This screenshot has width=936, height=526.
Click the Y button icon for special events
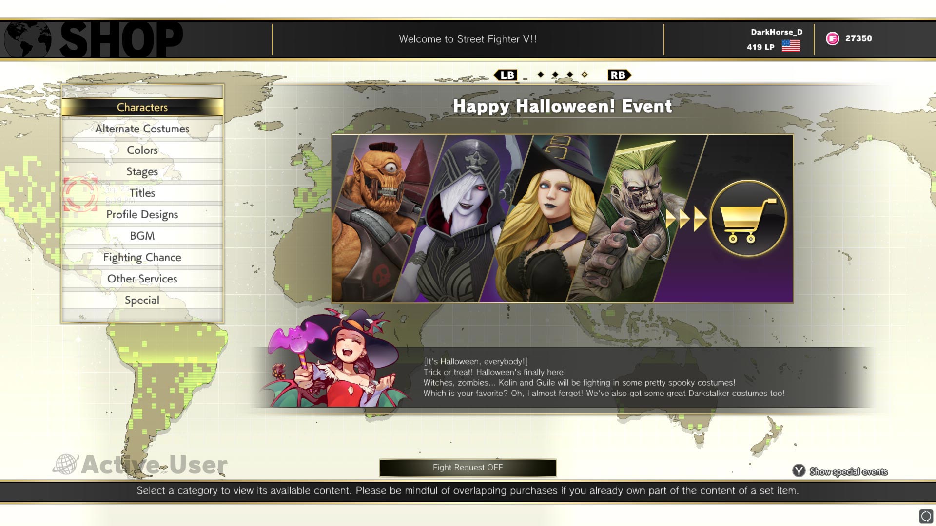(799, 471)
